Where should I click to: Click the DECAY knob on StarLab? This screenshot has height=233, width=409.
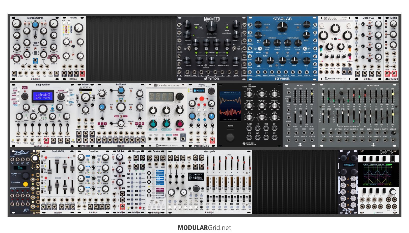306,35
